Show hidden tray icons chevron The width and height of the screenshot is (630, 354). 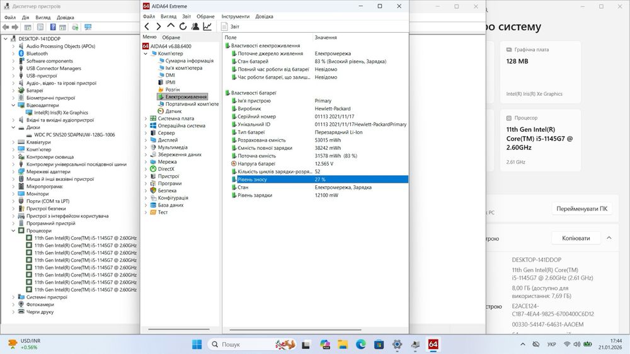(x=523, y=345)
